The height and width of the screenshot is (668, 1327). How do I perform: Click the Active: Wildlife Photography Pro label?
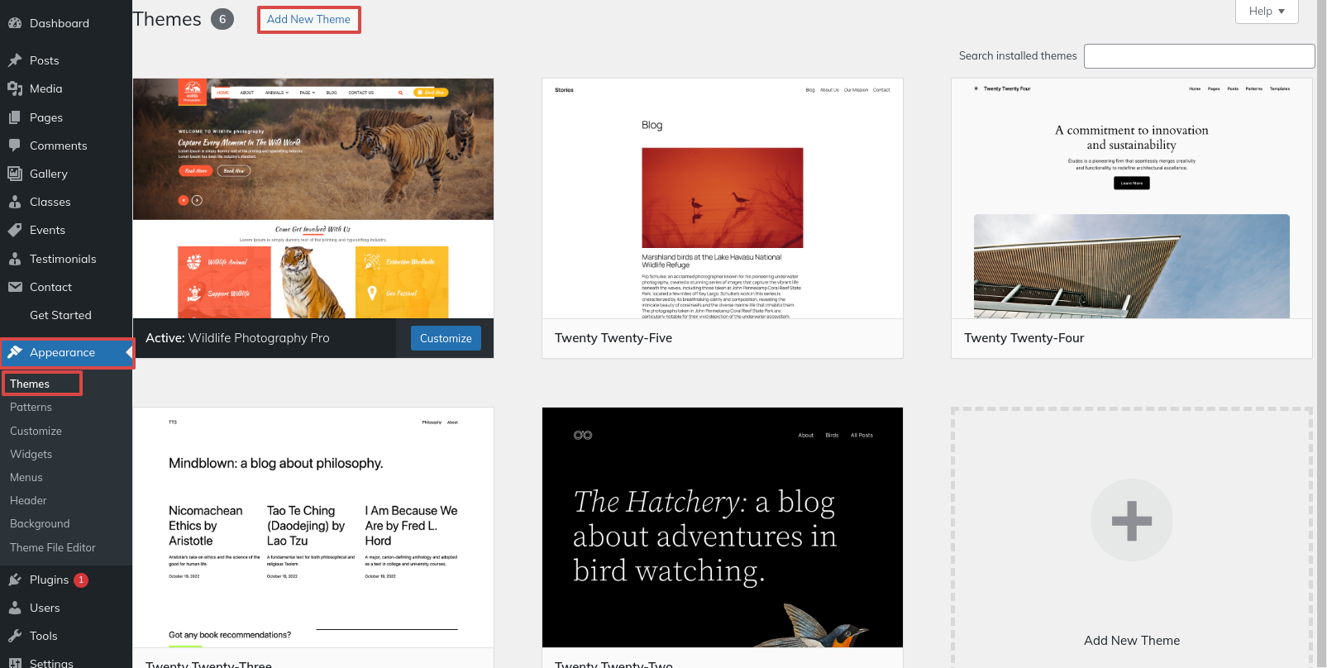(x=237, y=338)
